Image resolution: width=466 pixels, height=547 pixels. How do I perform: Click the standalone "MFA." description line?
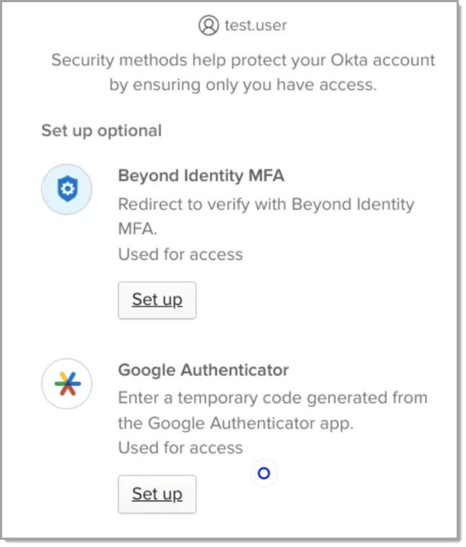(x=137, y=229)
